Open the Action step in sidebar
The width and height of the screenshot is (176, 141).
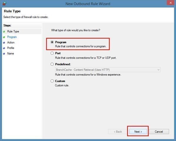click(x=11, y=43)
